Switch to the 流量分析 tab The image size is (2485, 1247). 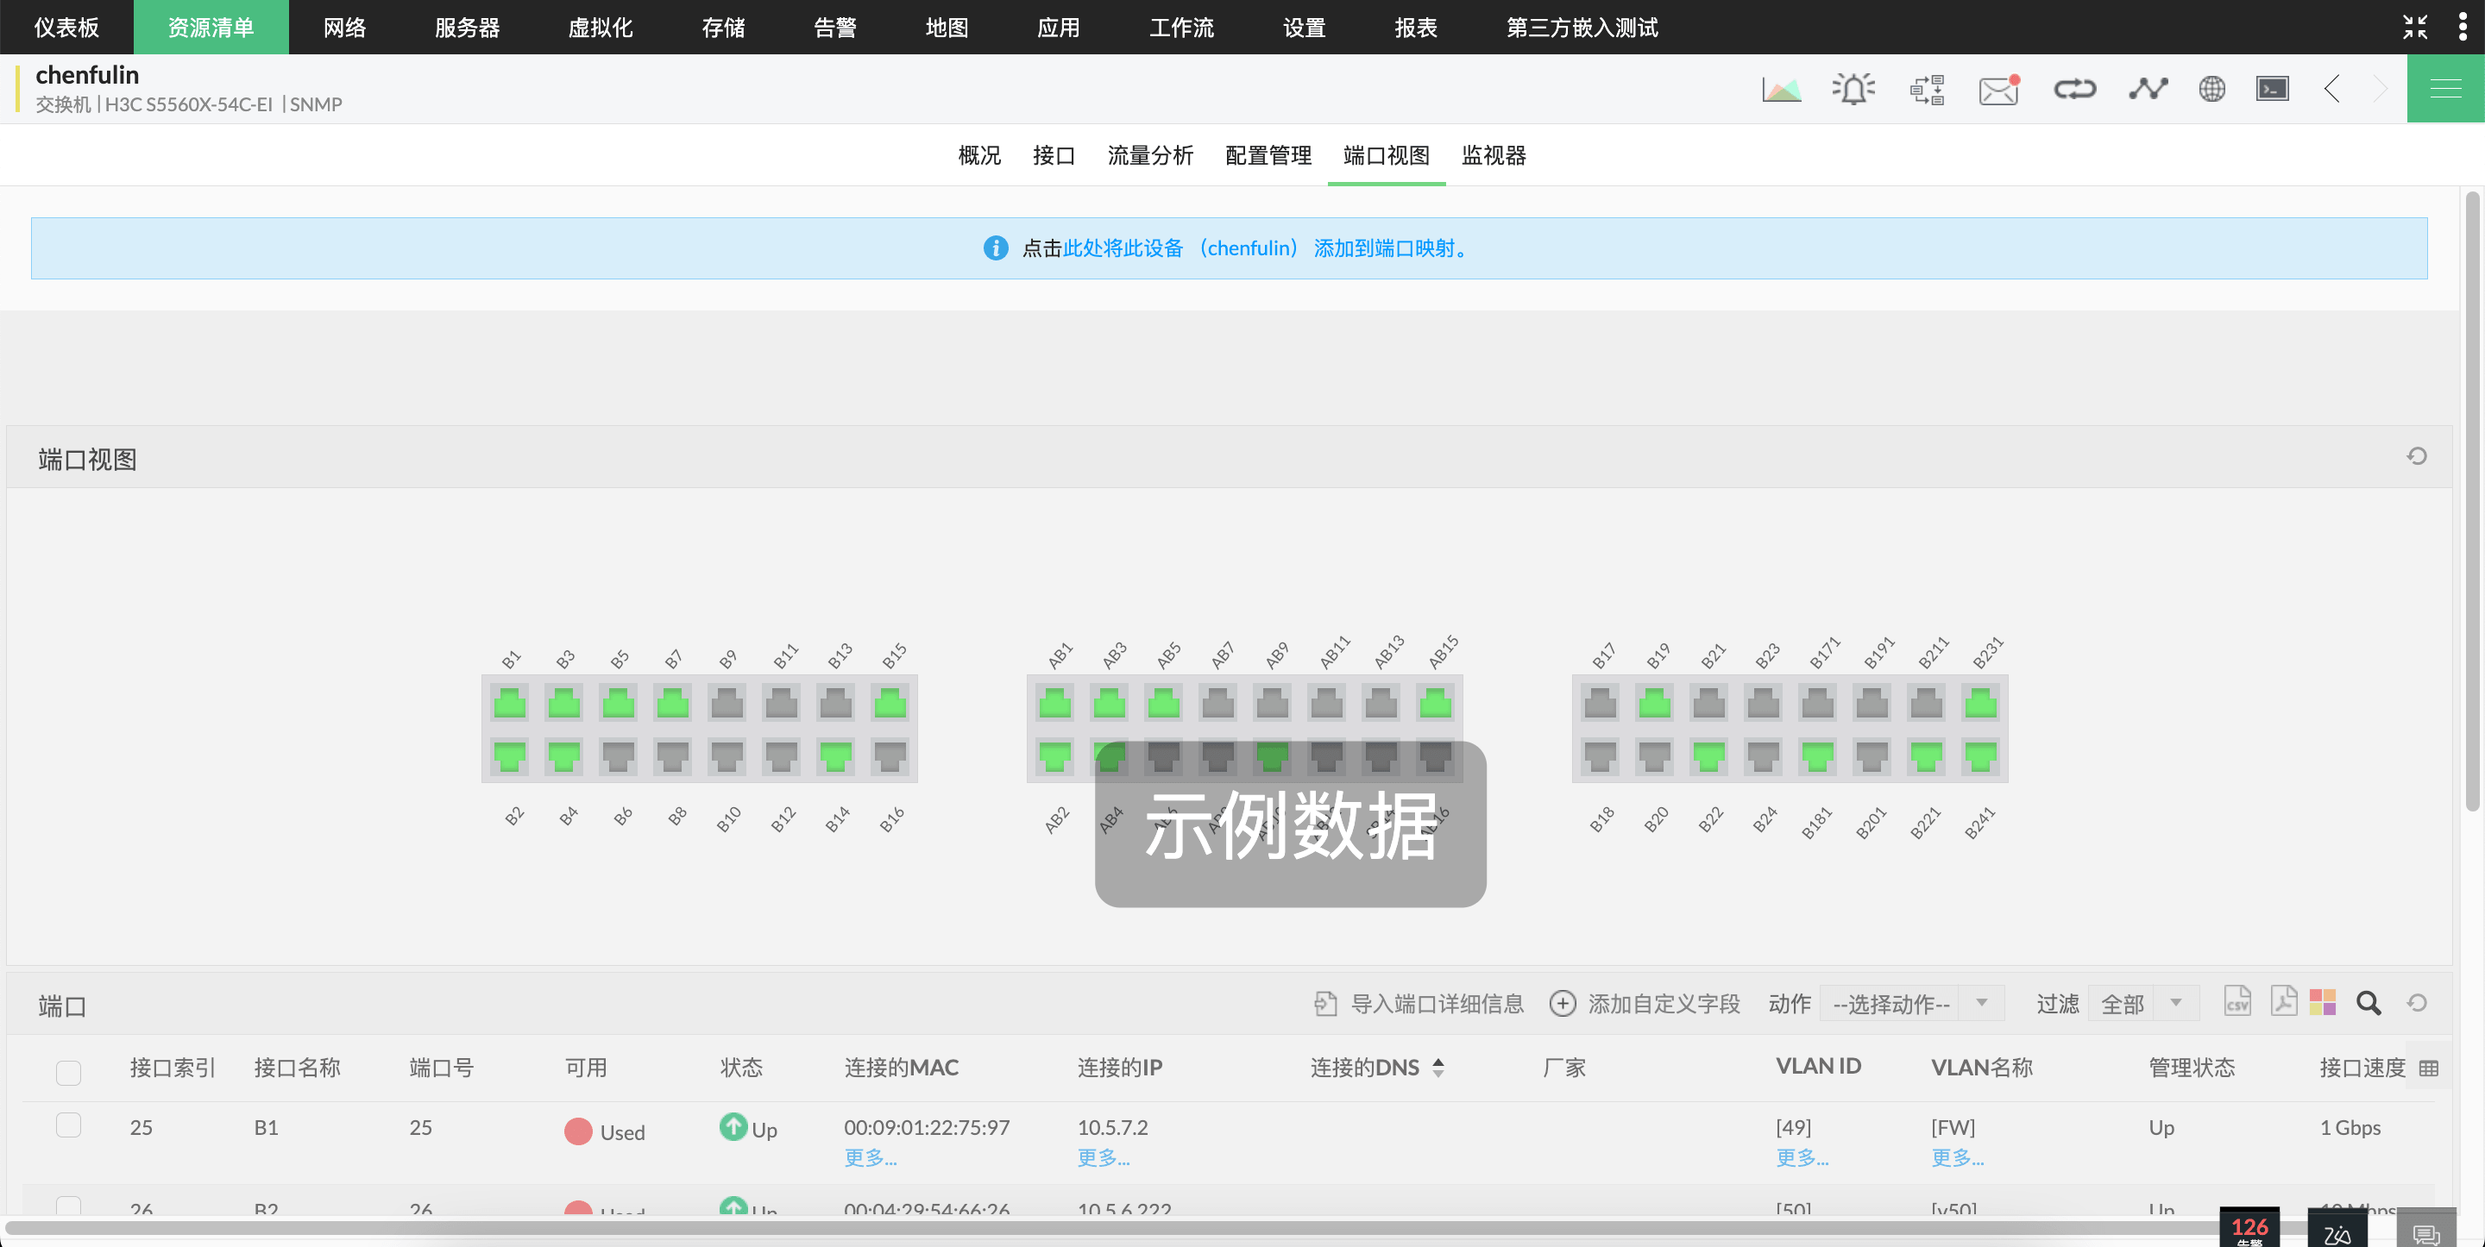pos(1150,155)
